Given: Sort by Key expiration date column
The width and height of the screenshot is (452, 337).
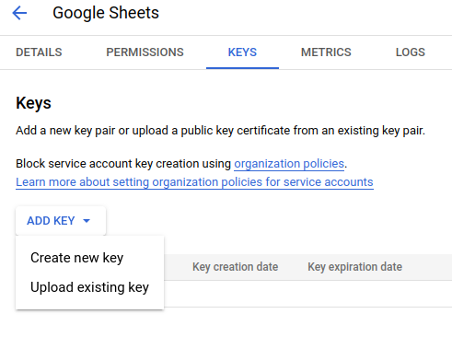Looking at the screenshot, I should (x=354, y=267).
